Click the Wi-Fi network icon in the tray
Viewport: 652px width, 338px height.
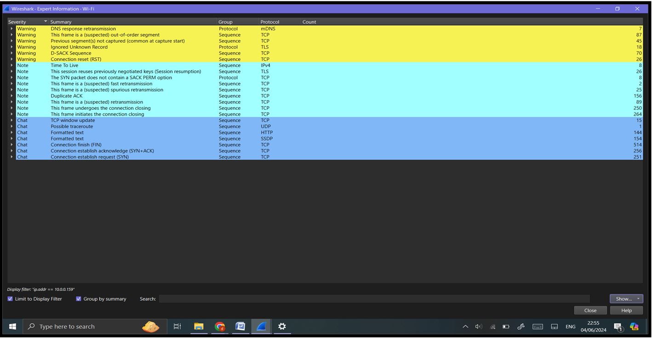point(492,327)
